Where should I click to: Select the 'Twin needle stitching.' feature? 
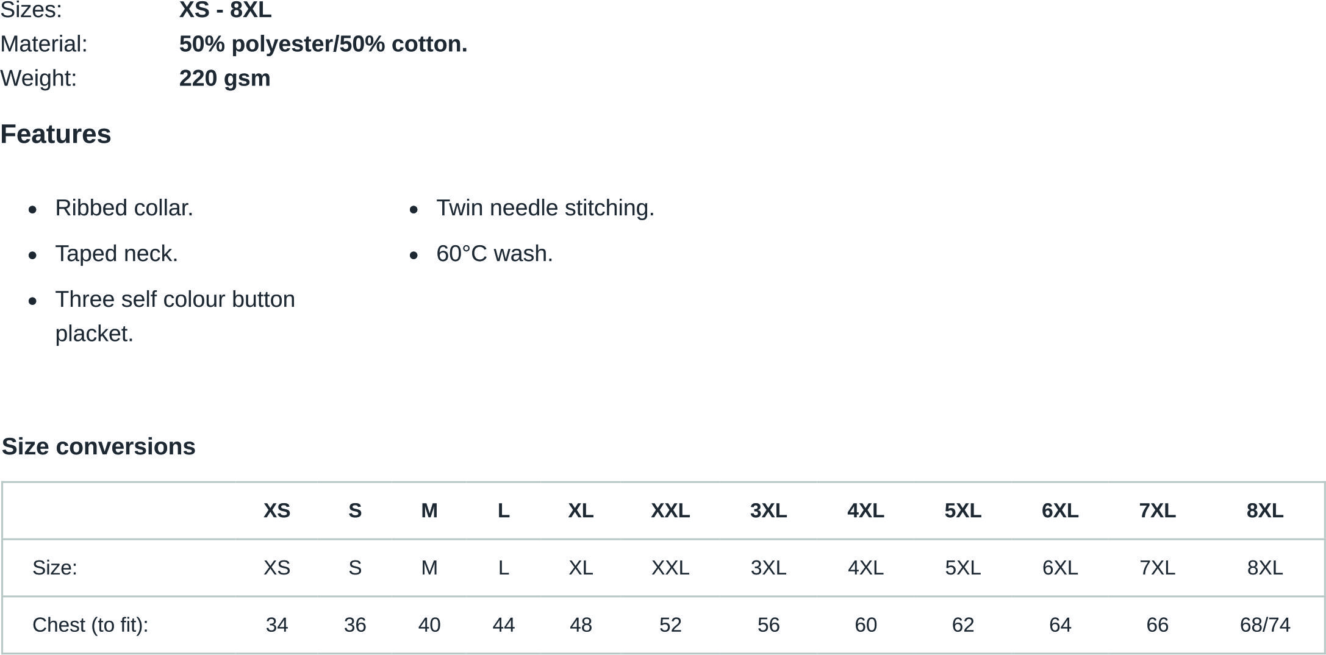point(545,208)
